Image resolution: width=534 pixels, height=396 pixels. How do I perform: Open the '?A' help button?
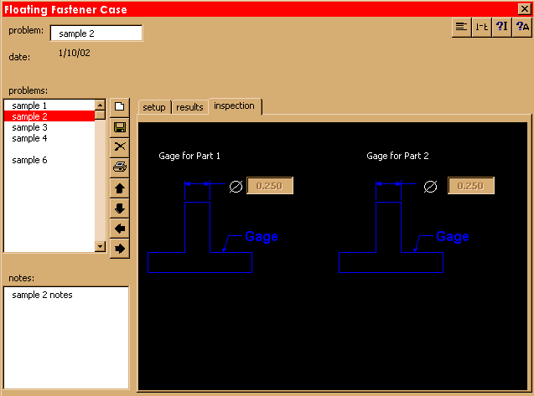(x=521, y=27)
